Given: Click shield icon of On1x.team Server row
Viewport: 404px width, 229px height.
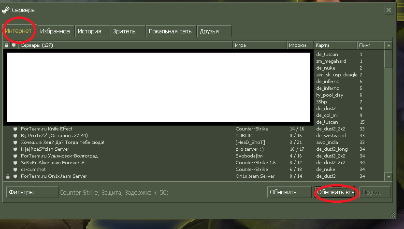Looking at the screenshot, I should point(15,176).
